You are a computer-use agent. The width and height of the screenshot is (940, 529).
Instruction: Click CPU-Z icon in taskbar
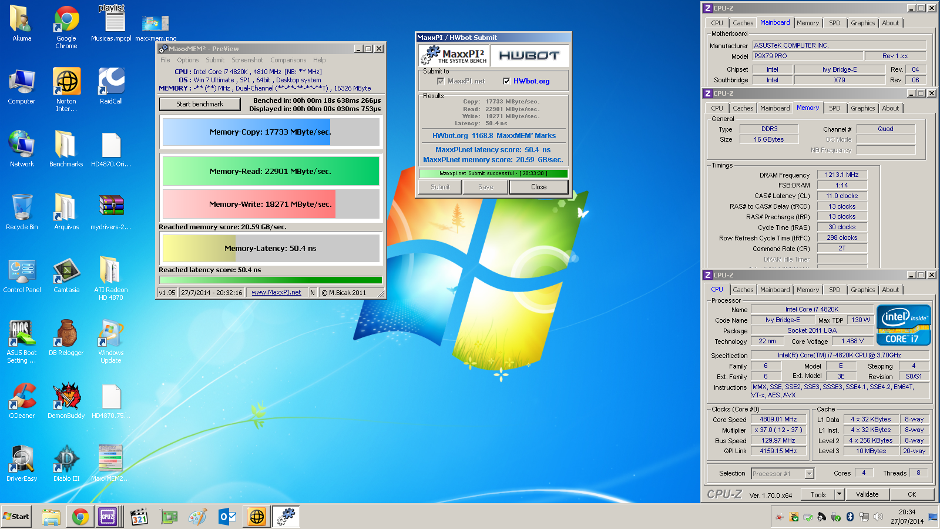tap(108, 517)
